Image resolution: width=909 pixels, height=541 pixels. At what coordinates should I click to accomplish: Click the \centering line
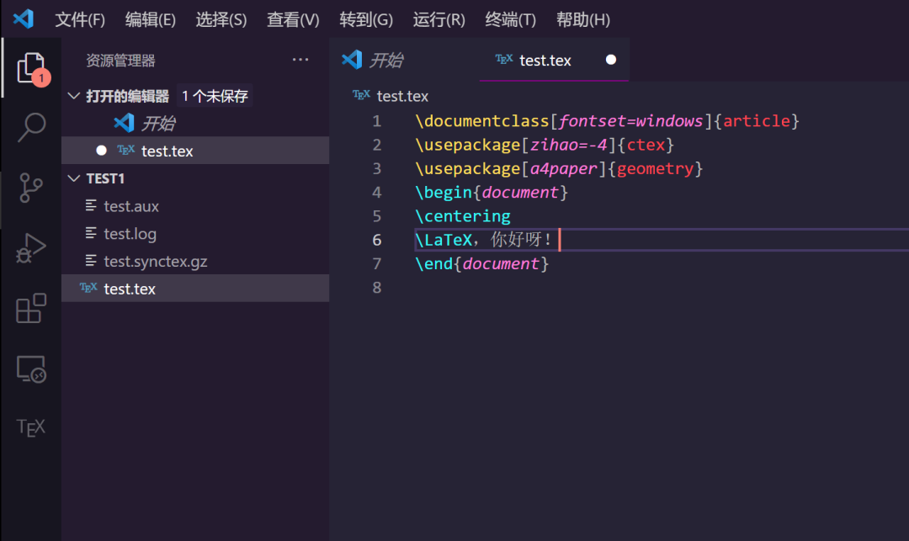click(x=463, y=216)
